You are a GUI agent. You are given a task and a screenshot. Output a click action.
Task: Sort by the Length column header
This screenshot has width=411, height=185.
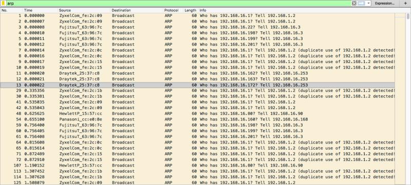click(x=191, y=10)
